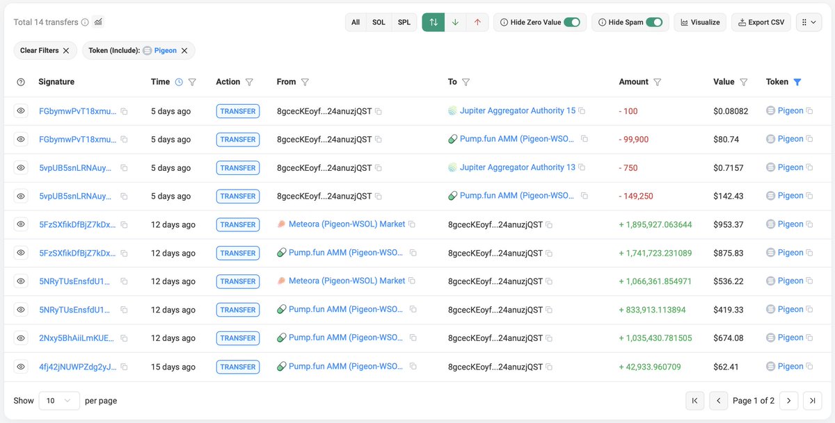The image size is (835, 423).
Task: Go to the last page
Action: (x=812, y=400)
